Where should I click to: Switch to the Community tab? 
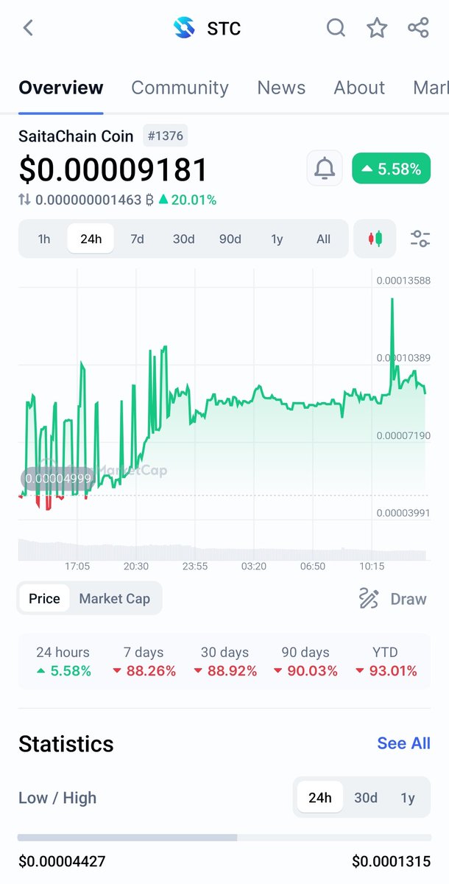(180, 88)
